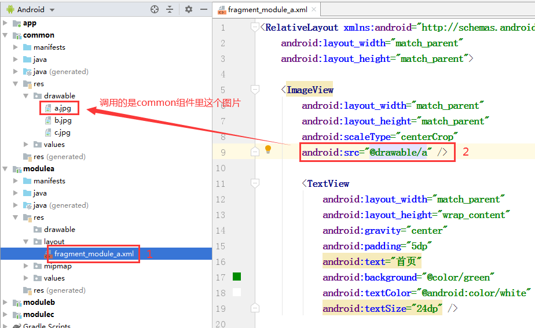
Task: Click the common module icon
Action: tap(17, 35)
